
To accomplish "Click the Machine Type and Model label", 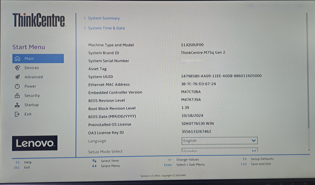I will tap(111, 45).
